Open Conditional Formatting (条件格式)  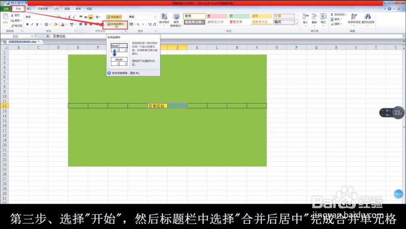tap(164, 19)
